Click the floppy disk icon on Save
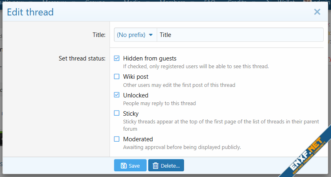The width and height of the screenshot is (331, 177). [123, 166]
